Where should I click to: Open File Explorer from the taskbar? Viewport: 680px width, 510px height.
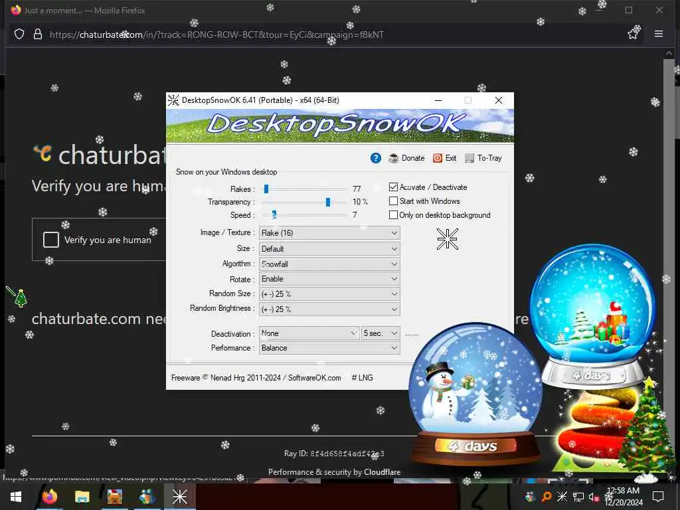point(82,497)
